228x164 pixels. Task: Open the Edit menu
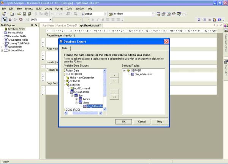tap(11, 9)
